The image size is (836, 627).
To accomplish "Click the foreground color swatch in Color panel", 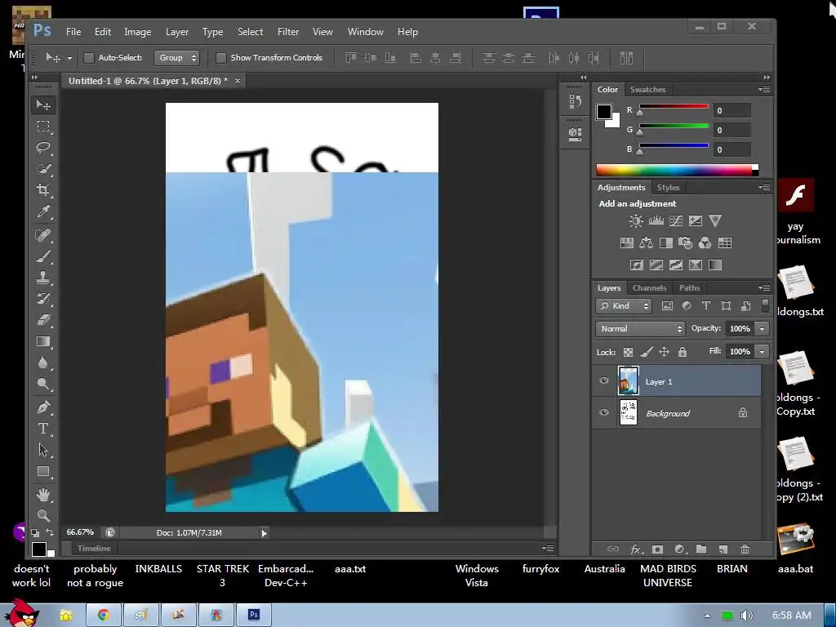I will pos(603,111).
